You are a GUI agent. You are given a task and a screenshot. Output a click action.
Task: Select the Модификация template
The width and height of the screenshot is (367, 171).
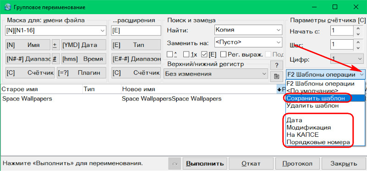(325, 127)
